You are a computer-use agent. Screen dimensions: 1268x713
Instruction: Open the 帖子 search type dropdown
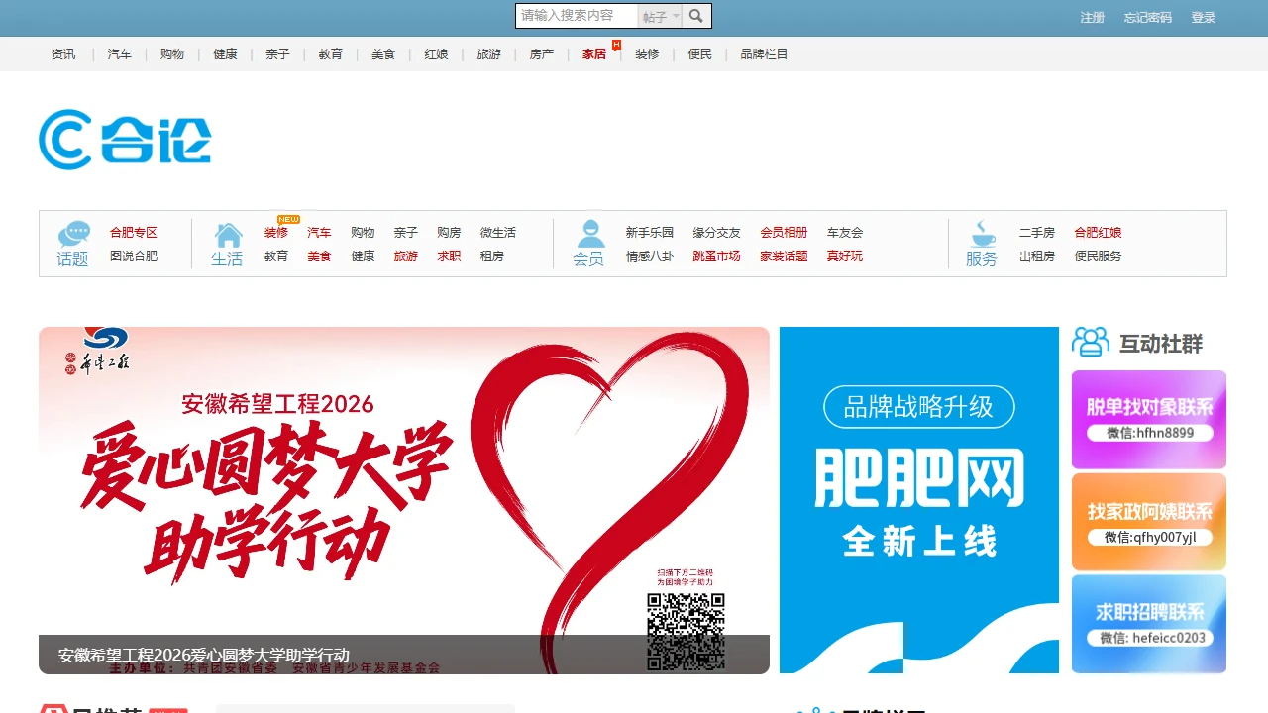[x=661, y=16]
